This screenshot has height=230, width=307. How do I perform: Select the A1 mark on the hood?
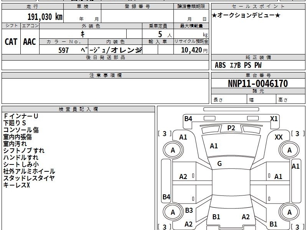point(214,146)
